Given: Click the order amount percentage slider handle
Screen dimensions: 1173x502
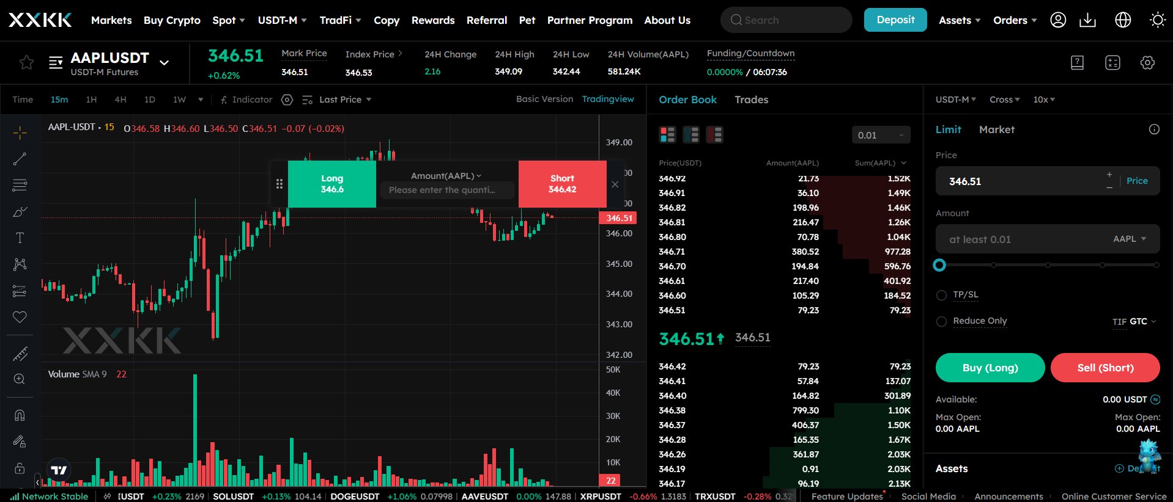Looking at the screenshot, I should 940,265.
